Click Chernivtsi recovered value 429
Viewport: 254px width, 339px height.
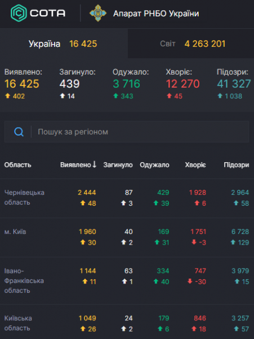(163, 193)
